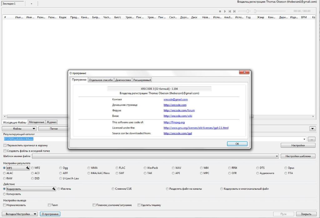This screenshot has width=320, height=218.
Task: Select Разделить файл на каналы option
Action: click(x=184, y=189)
